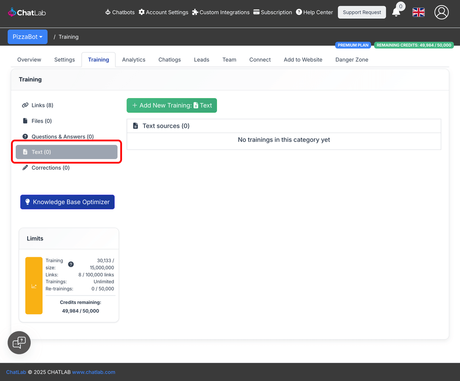Select the Files icon in sidebar

click(25, 121)
